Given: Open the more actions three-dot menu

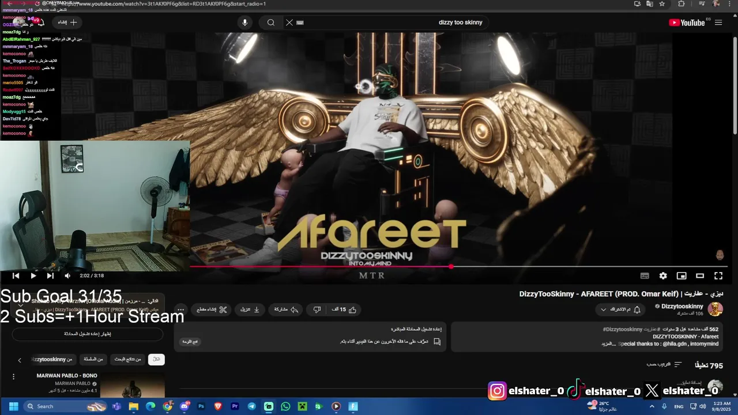Looking at the screenshot, I should pos(180,310).
